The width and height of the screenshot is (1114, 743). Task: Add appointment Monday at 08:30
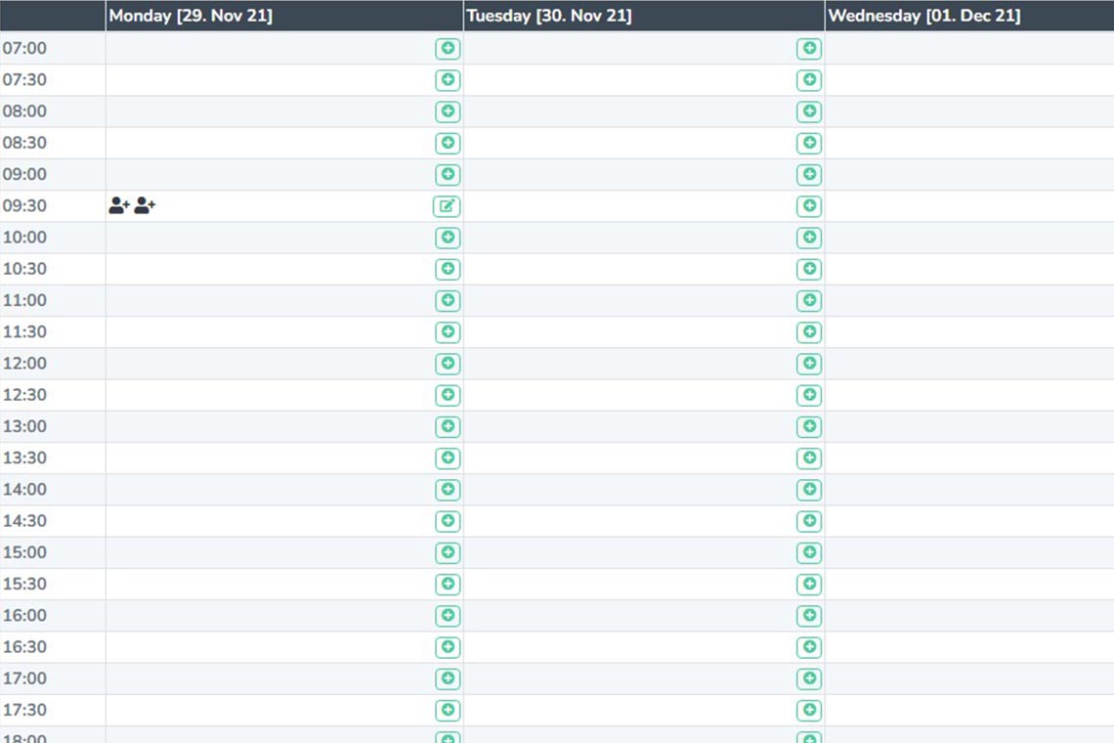(x=448, y=143)
